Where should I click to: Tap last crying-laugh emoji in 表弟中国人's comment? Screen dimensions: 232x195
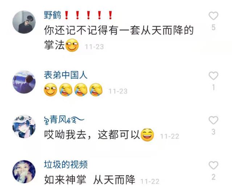pos(96,90)
